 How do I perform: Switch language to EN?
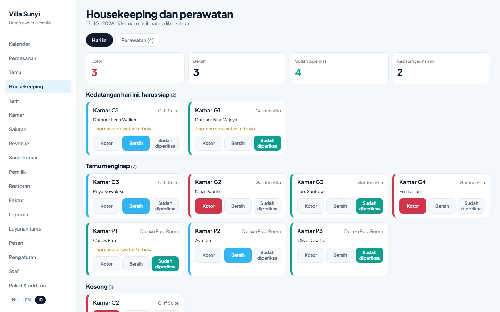coord(28,300)
